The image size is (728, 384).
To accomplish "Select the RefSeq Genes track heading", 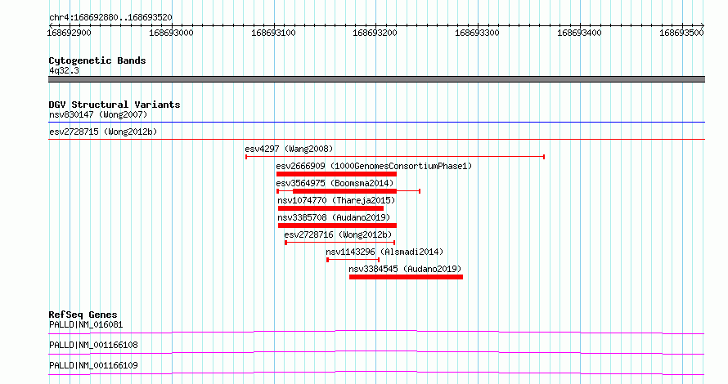I will pyautogui.click(x=83, y=315).
